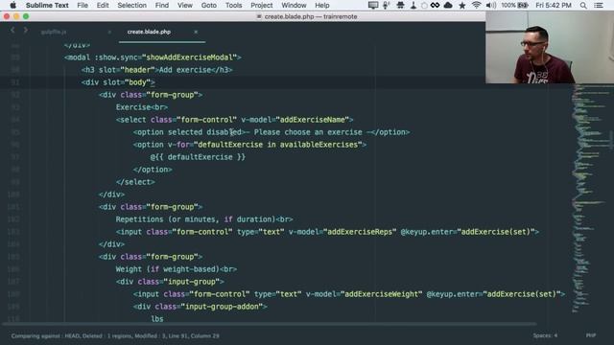This screenshot has height=345, width=614.
Task: Click the select v-model addExerciseName line
Action: point(234,120)
